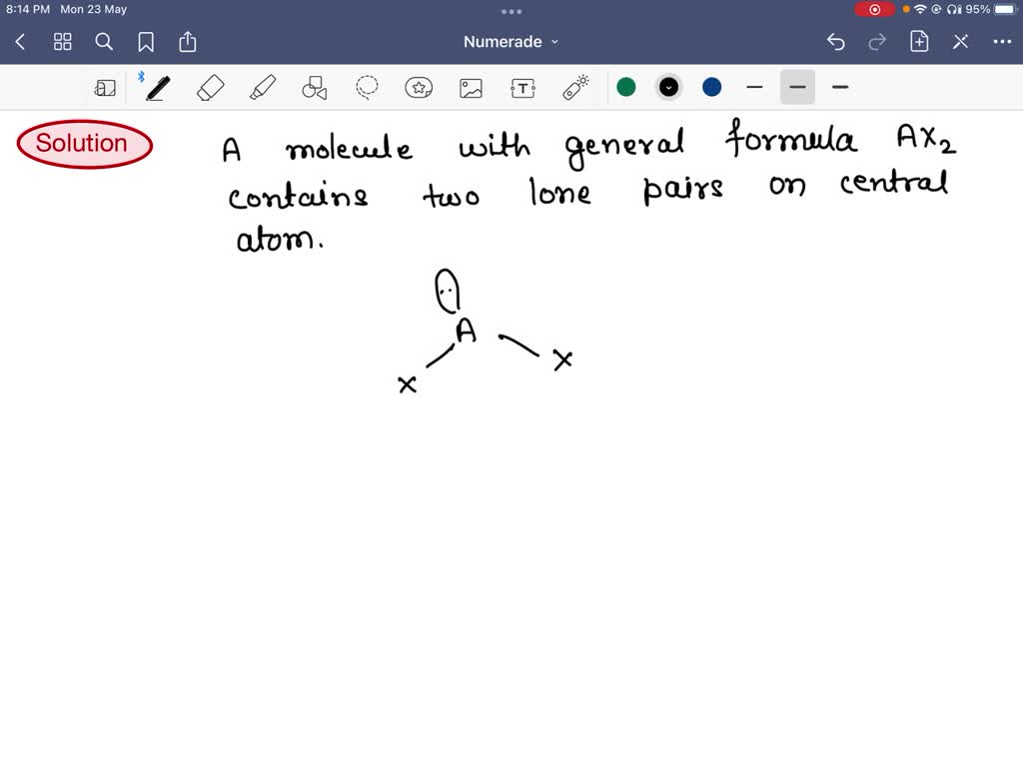This screenshot has width=1023, height=767.
Task: Pick the Highlighter tool
Action: click(x=261, y=87)
